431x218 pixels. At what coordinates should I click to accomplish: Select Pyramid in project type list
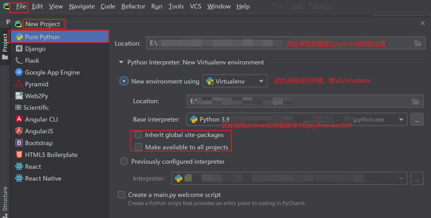click(x=60, y=84)
